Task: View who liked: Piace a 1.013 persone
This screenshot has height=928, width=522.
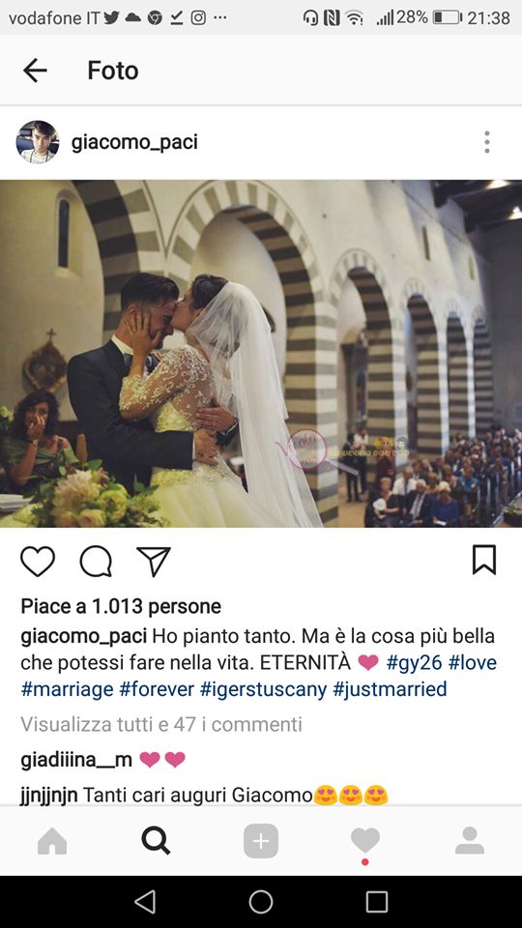Action: click(121, 606)
